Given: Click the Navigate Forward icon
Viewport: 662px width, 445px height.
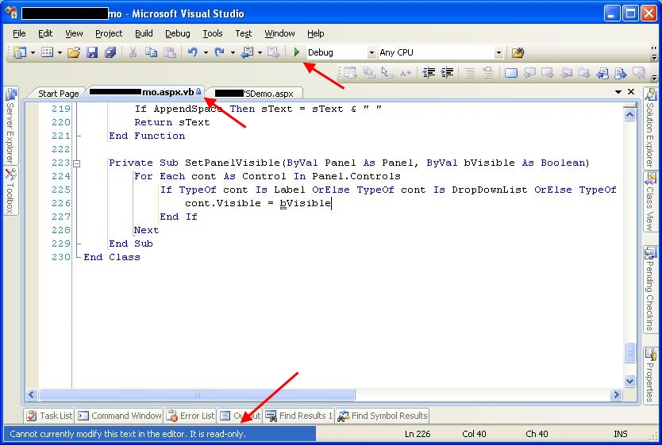Looking at the screenshot, I should click(274, 52).
